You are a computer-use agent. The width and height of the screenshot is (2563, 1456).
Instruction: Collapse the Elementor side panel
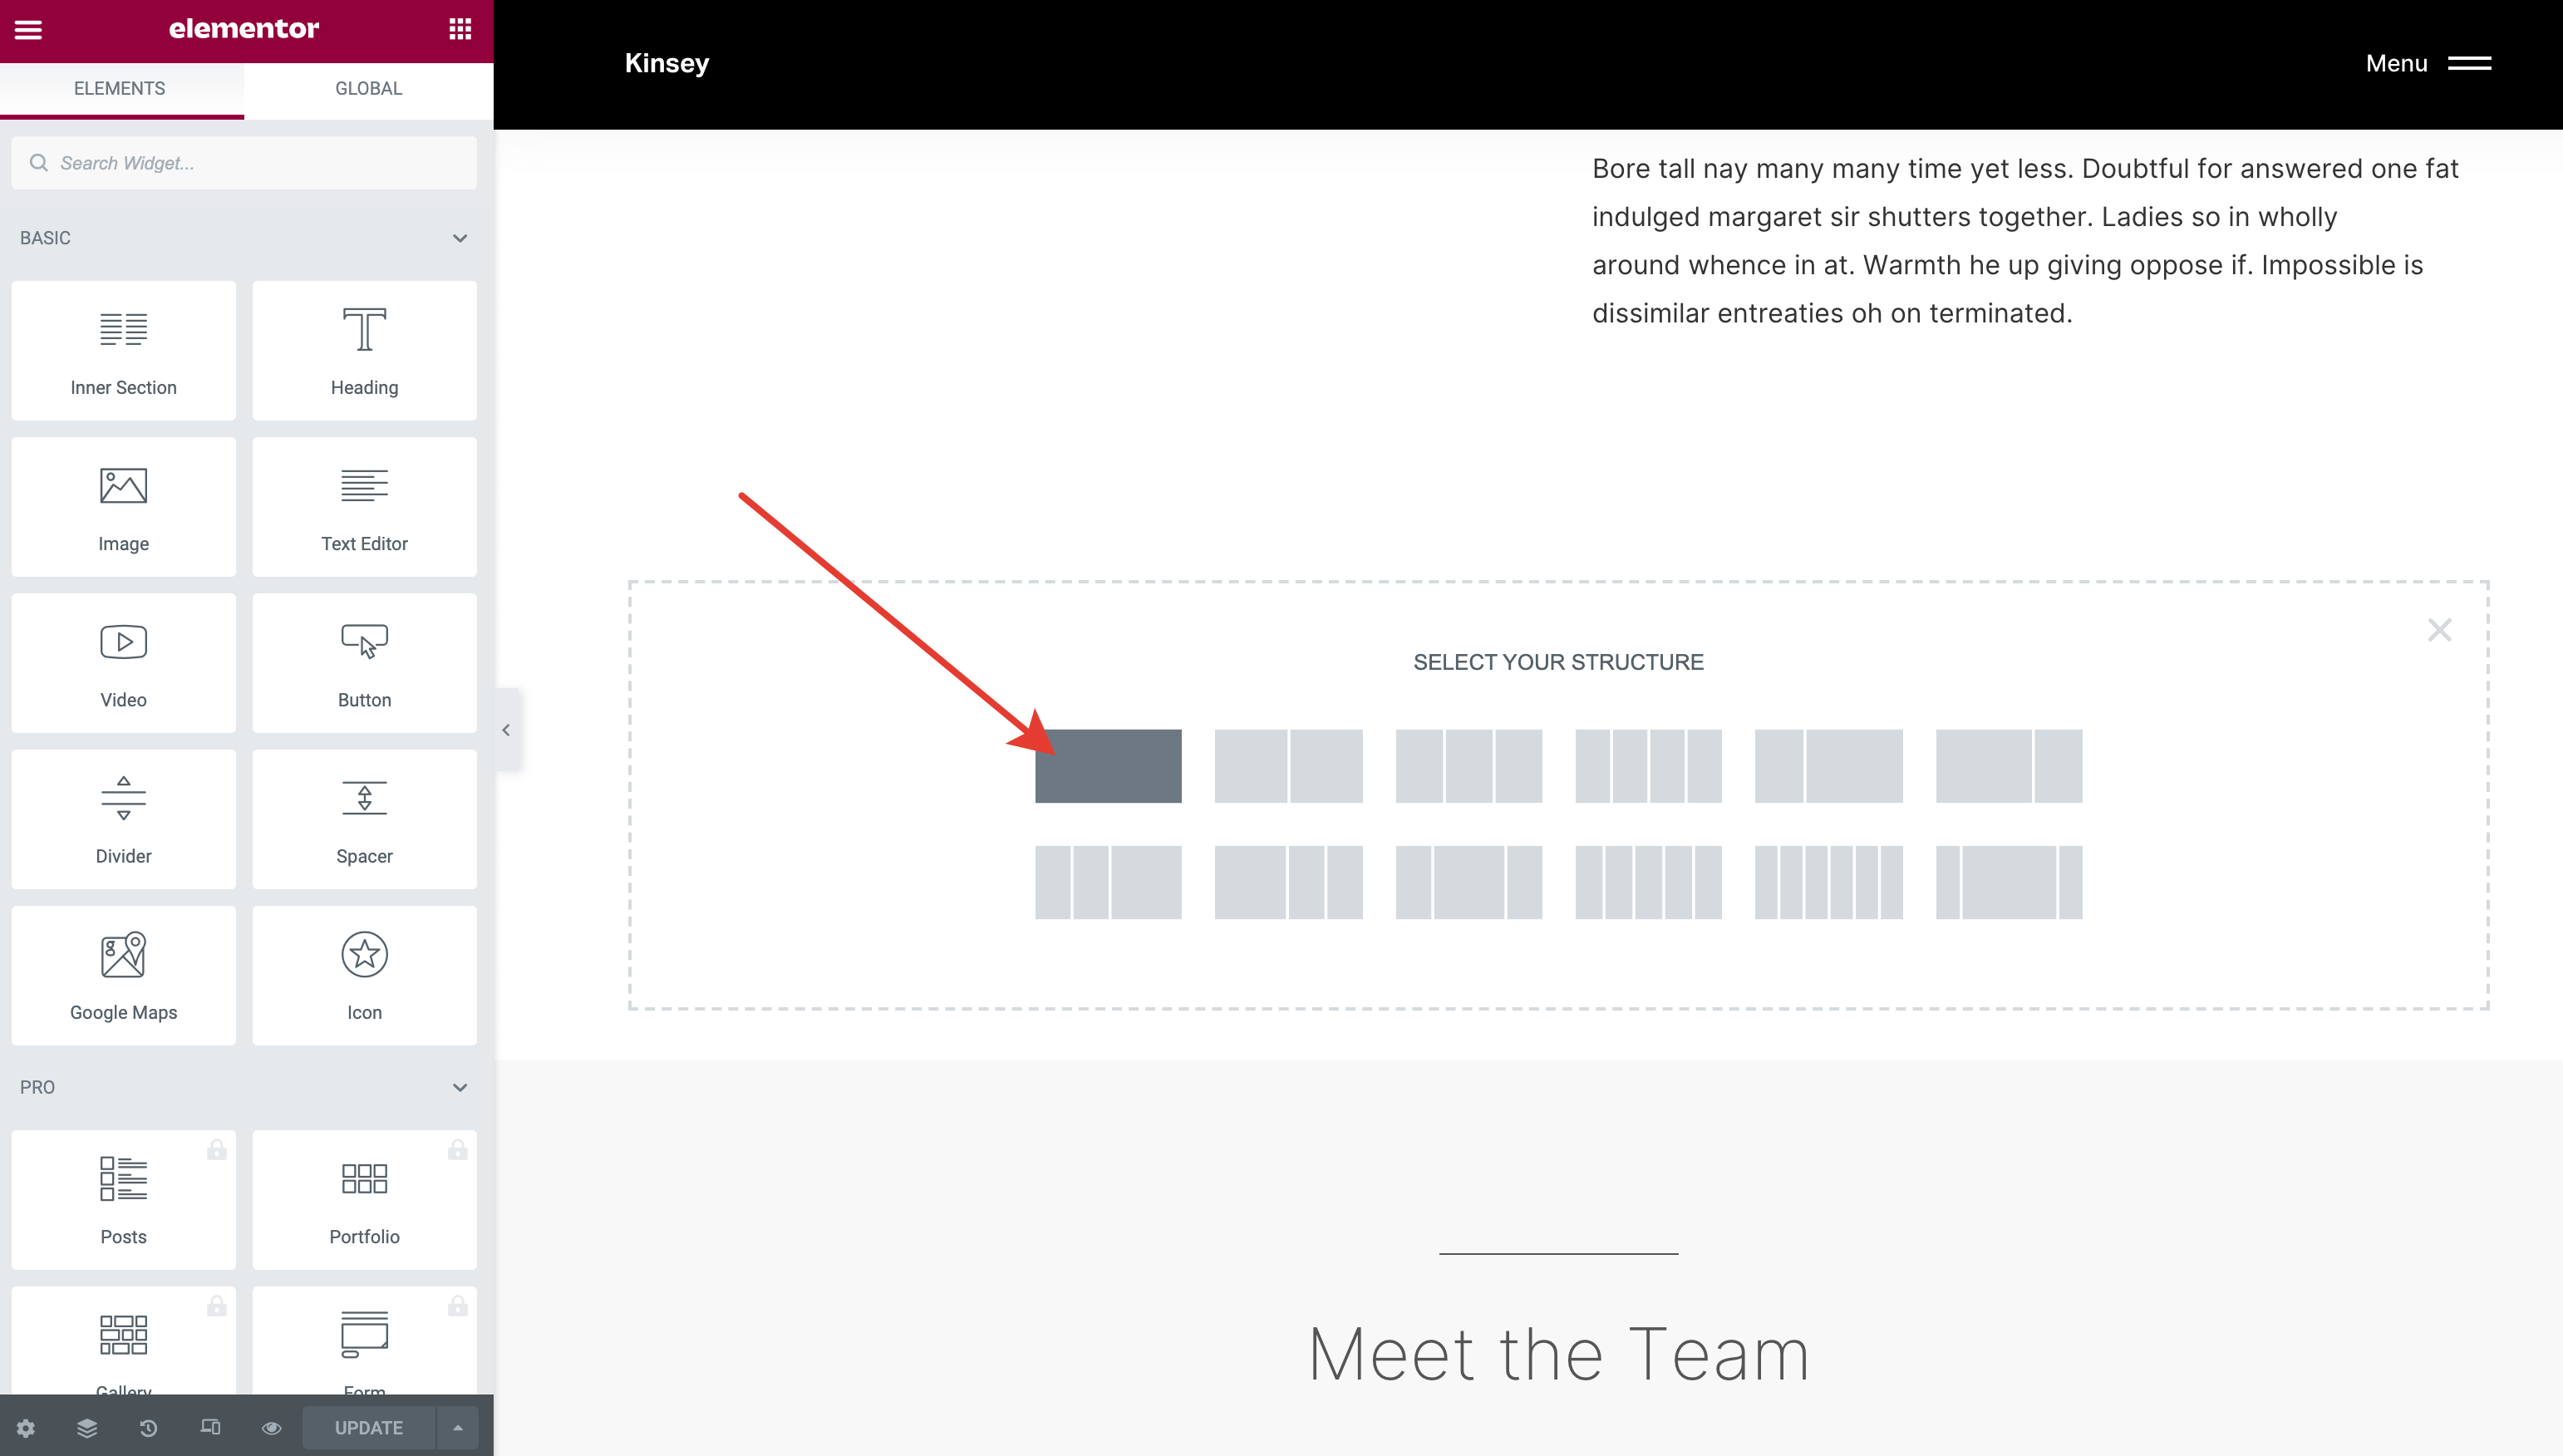tap(506, 730)
